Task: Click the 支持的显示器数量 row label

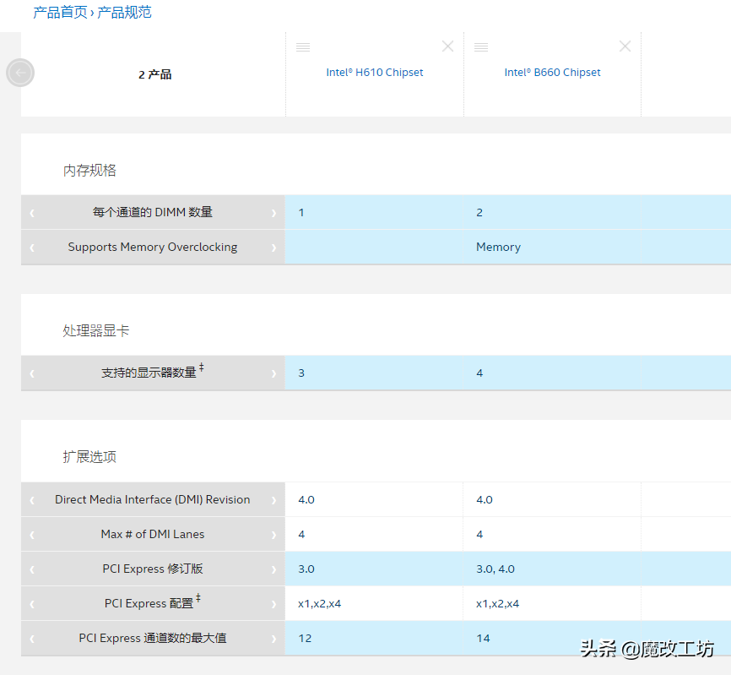Action: click(153, 372)
